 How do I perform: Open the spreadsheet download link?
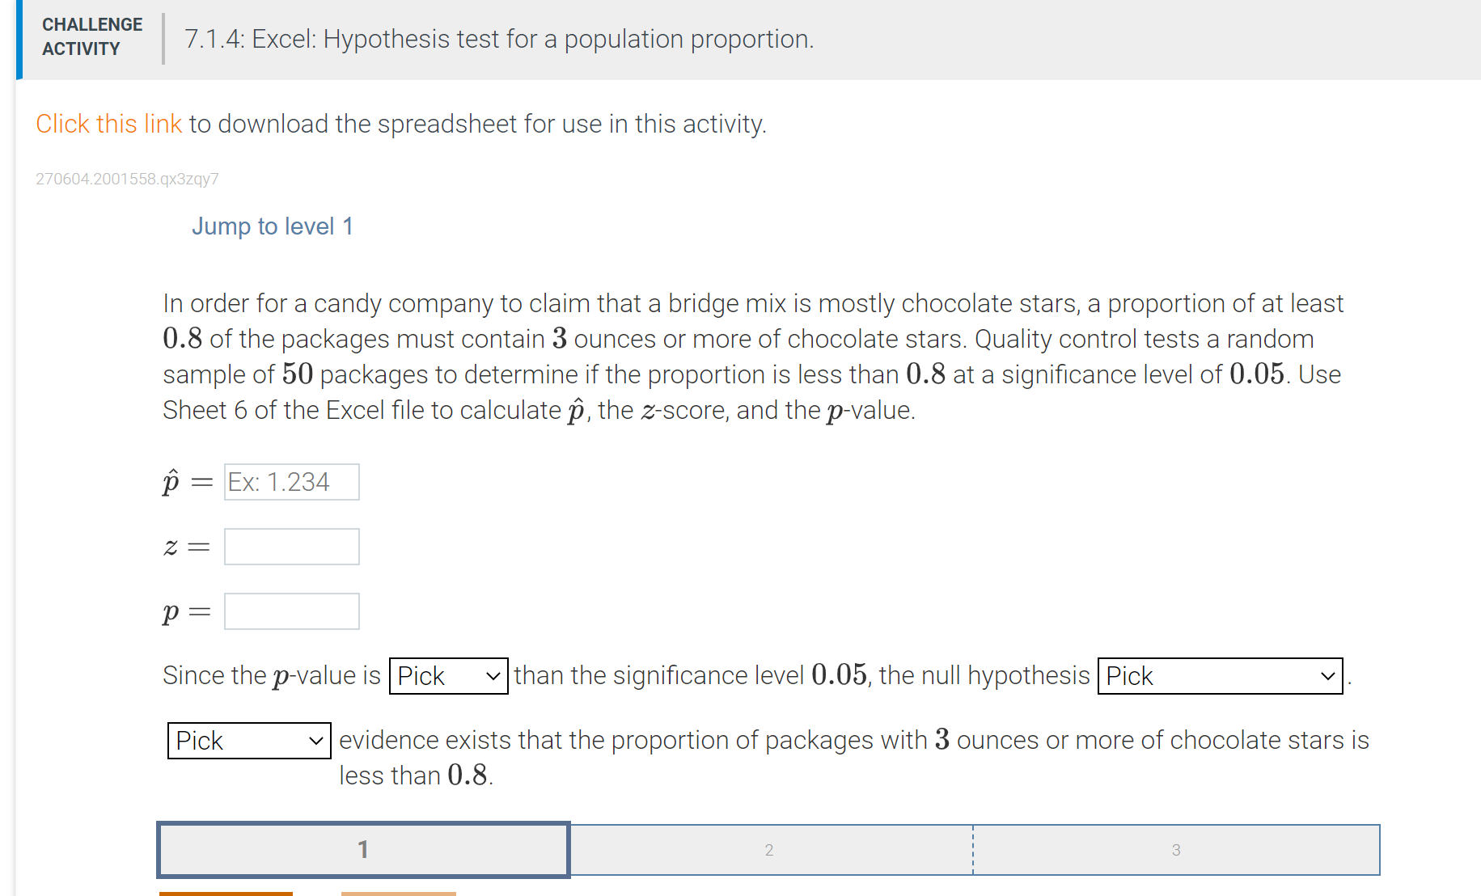pos(108,124)
